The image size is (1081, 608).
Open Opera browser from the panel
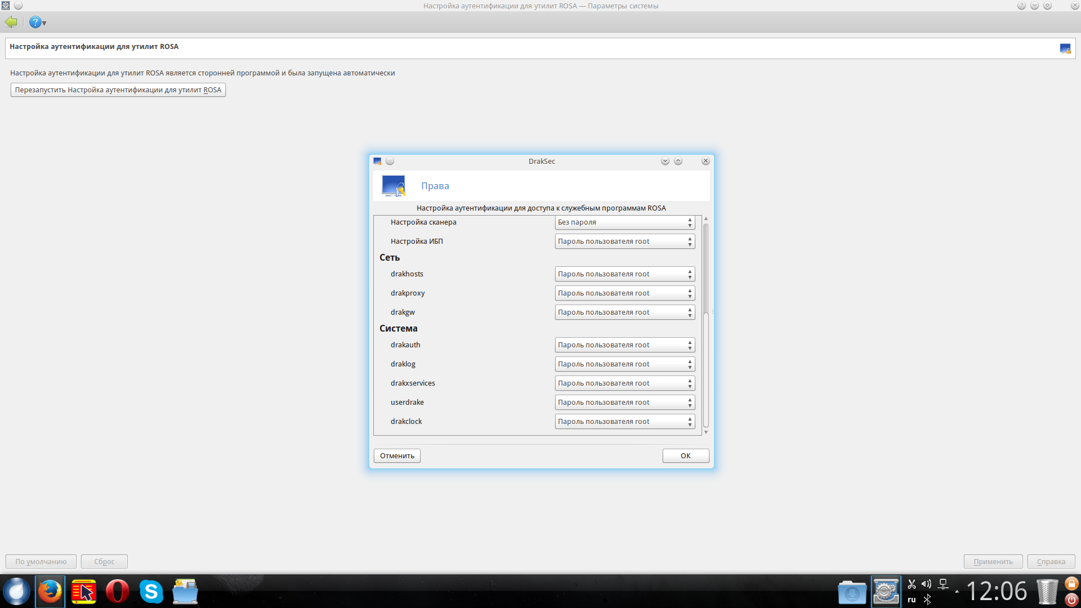click(x=118, y=592)
